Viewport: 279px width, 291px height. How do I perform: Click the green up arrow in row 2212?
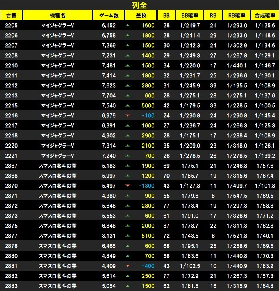click(x=127, y=85)
